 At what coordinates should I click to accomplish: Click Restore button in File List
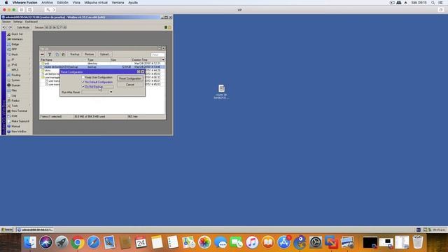89,55
